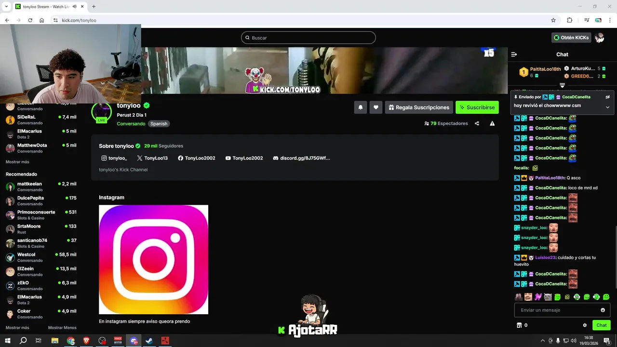Screen dimensions: 617x347
Task: Click the Buscar search field
Action: pyautogui.click(x=308, y=38)
